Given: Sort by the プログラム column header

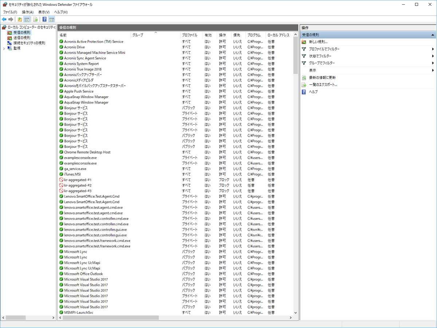Looking at the screenshot, I should [x=256, y=35].
